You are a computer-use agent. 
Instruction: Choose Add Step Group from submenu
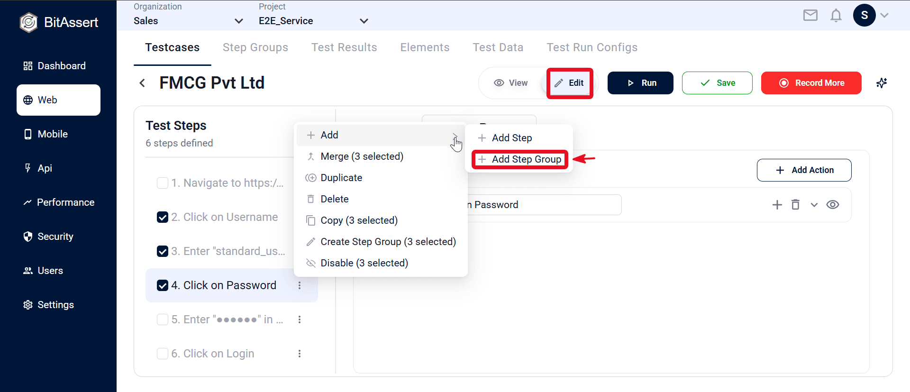pyautogui.click(x=519, y=159)
